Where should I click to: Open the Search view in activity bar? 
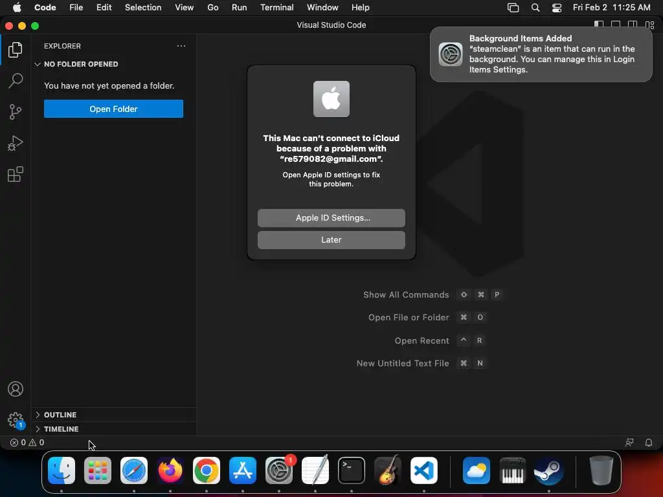[16, 81]
